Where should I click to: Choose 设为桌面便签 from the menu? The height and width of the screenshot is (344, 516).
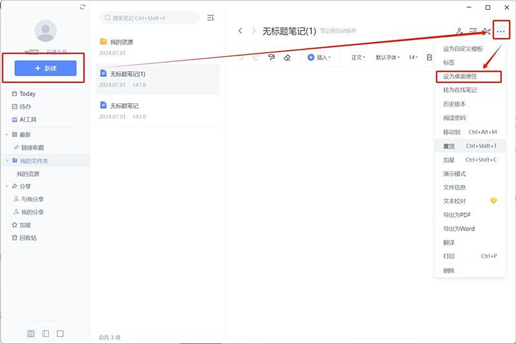coord(469,76)
